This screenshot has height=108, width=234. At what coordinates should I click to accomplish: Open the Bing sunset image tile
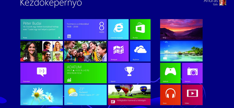pyautogui.click(x=181, y=29)
